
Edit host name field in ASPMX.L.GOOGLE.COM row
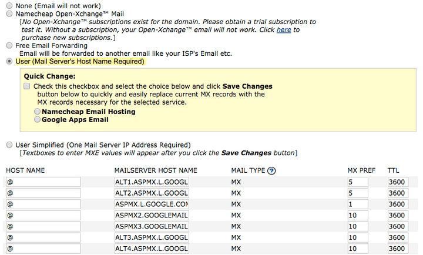pos(43,204)
